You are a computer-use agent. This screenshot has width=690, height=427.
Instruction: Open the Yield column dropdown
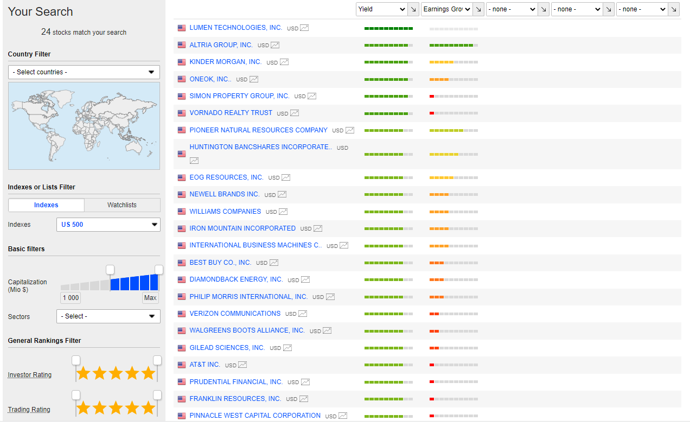(x=382, y=9)
